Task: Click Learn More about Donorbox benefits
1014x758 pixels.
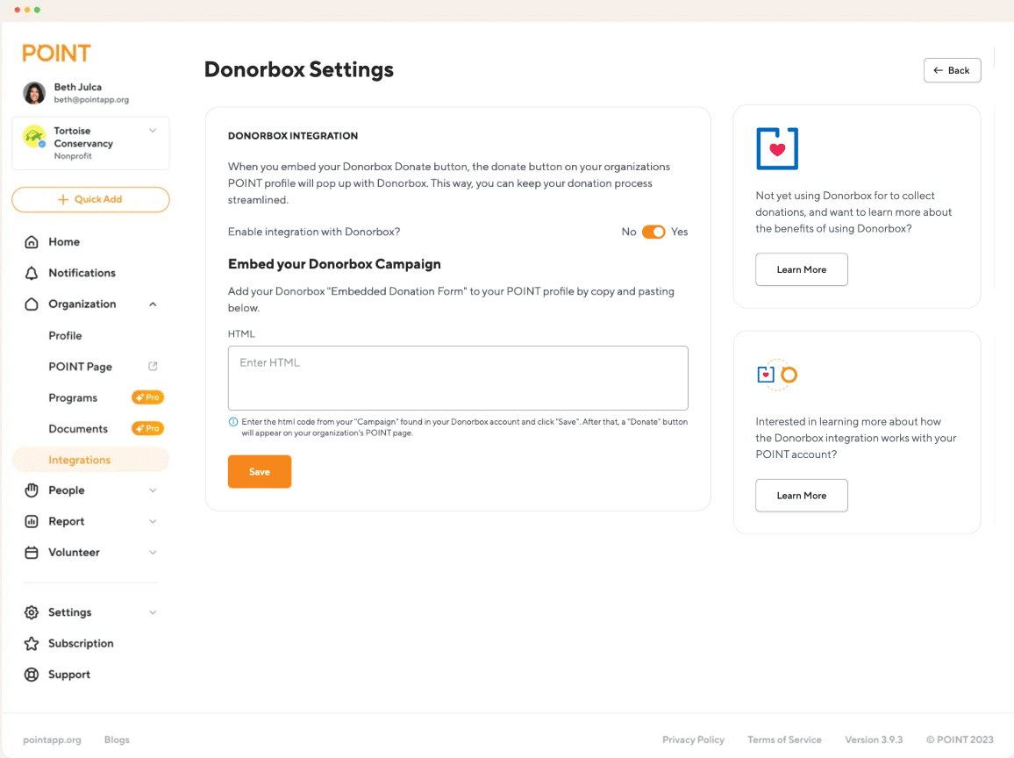Action: click(x=801, y=269)
